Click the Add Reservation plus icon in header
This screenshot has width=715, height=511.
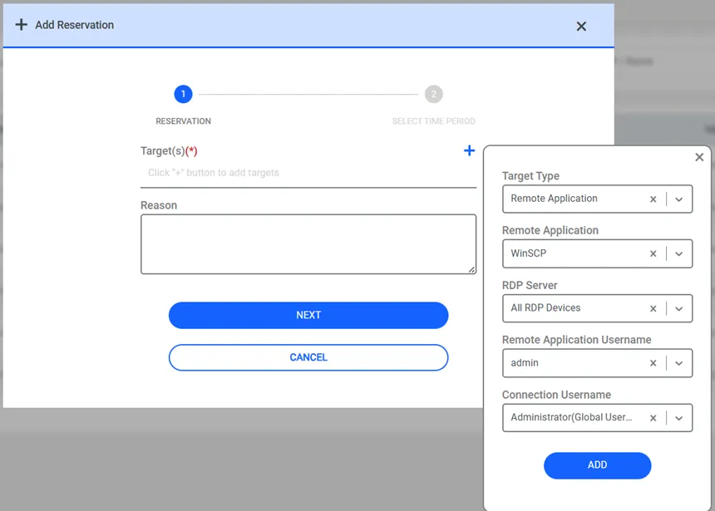tap(22, 25)
